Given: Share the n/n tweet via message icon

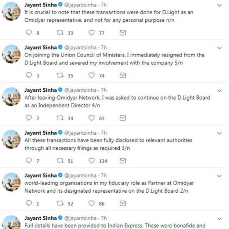Looking at the screenshot, I should (123, 33).
